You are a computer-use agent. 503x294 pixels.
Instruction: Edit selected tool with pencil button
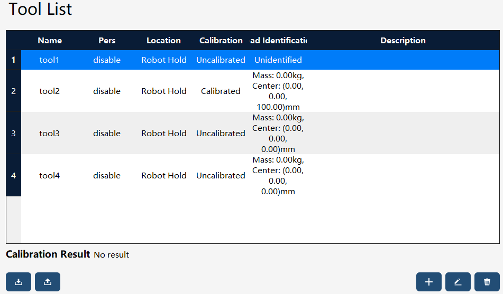(458, 282)
